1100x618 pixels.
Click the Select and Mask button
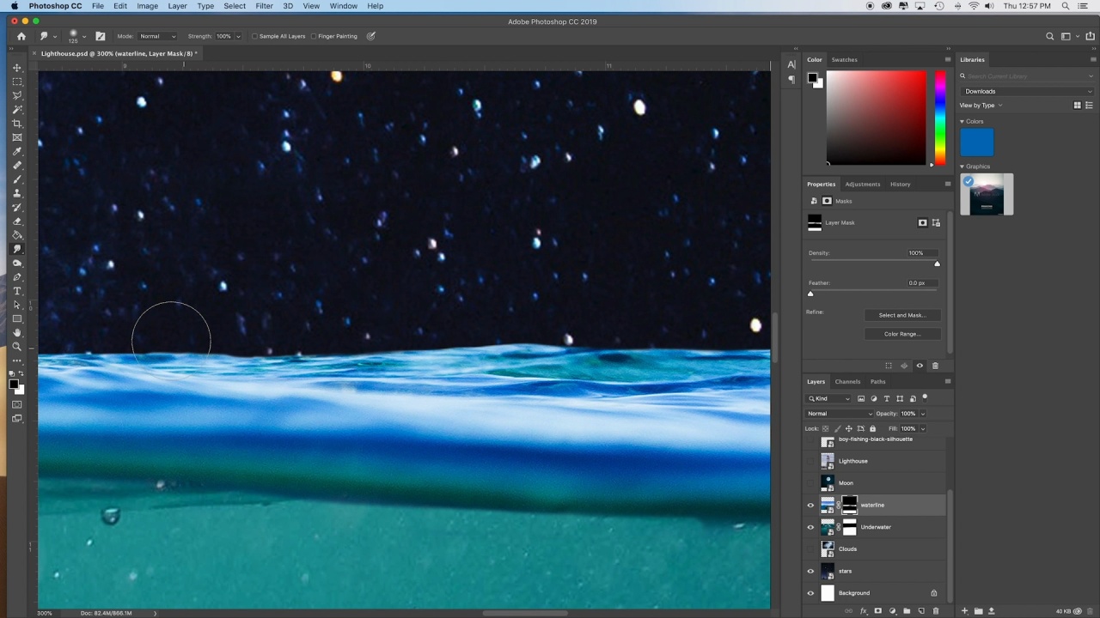(901, 315)
